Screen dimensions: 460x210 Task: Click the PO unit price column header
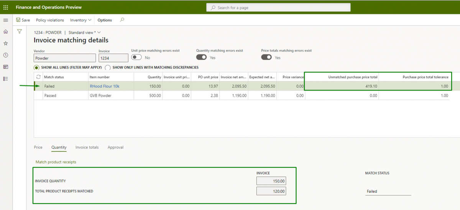[x=205, y=77]
